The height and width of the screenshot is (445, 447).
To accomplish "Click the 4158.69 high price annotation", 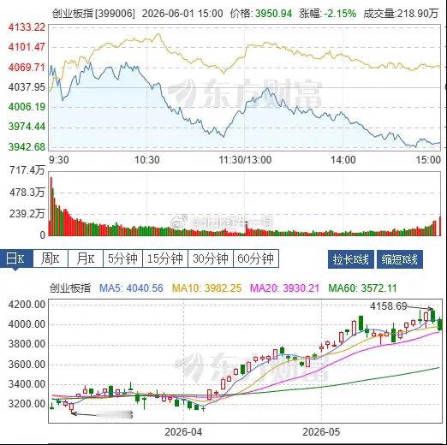I will [388, 306].
